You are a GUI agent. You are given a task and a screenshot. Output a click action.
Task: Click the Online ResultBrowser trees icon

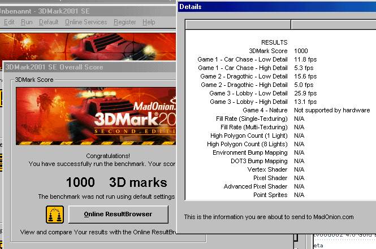coord(55,215)
